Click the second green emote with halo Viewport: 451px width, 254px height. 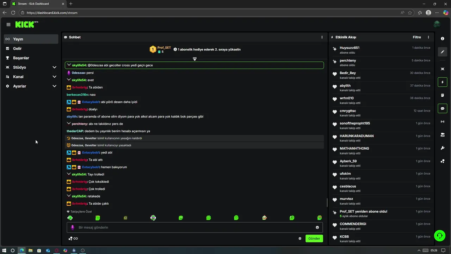(x=98, y=218)
